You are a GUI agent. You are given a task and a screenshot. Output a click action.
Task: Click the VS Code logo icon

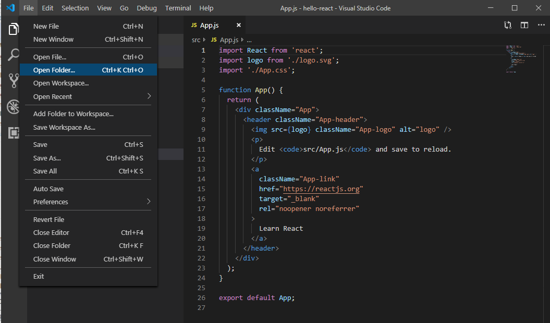[10, 8]
